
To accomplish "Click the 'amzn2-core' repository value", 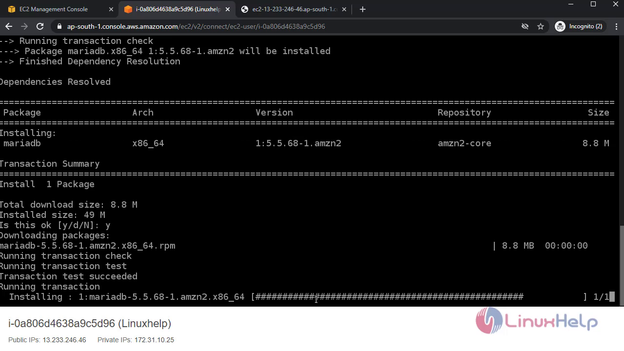I will [x=464, y=143].
